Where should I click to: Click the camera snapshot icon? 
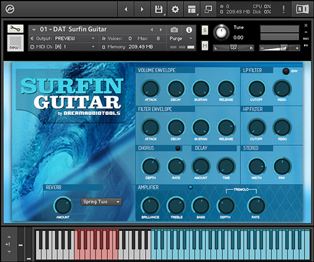coord(174,30)
